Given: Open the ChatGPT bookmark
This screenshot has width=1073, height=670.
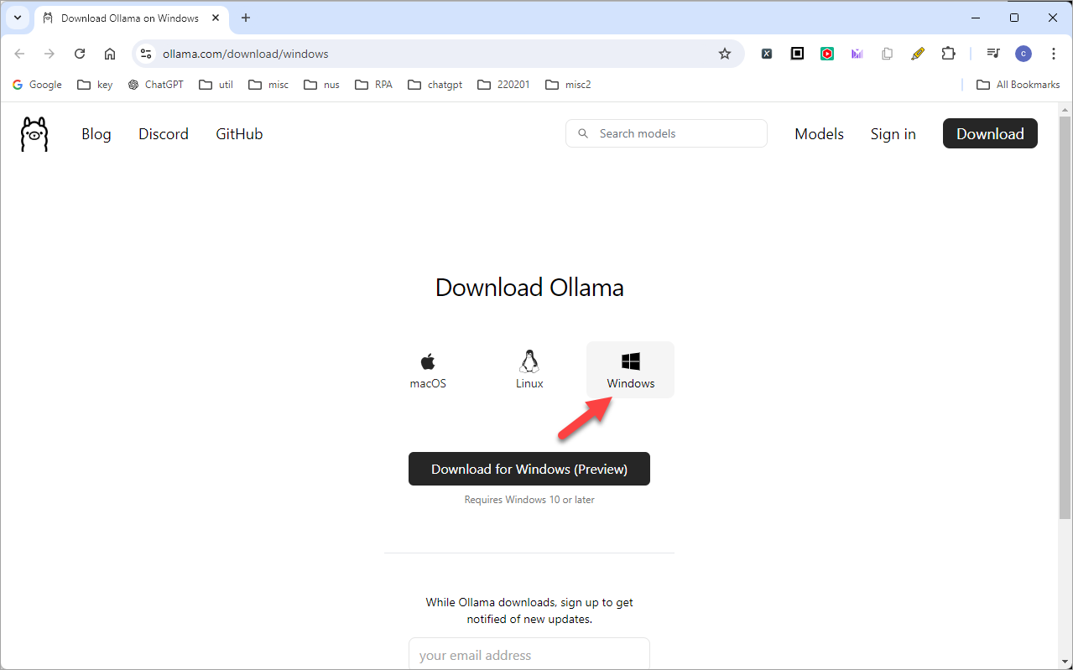Looking at the screenshot, I should click(x=156, y=85).
